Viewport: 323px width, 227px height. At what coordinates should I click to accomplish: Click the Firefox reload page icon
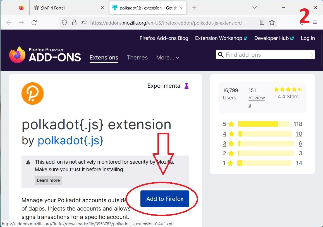34,23
